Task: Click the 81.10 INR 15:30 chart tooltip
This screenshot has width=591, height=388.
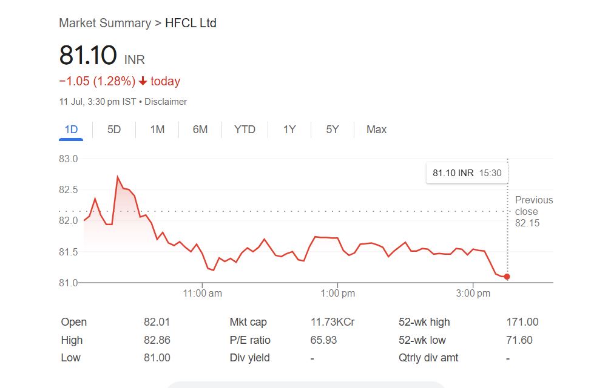Action: coord(467,173)
